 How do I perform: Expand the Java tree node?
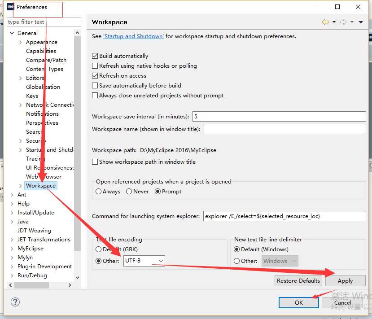[x=12, y=222]
